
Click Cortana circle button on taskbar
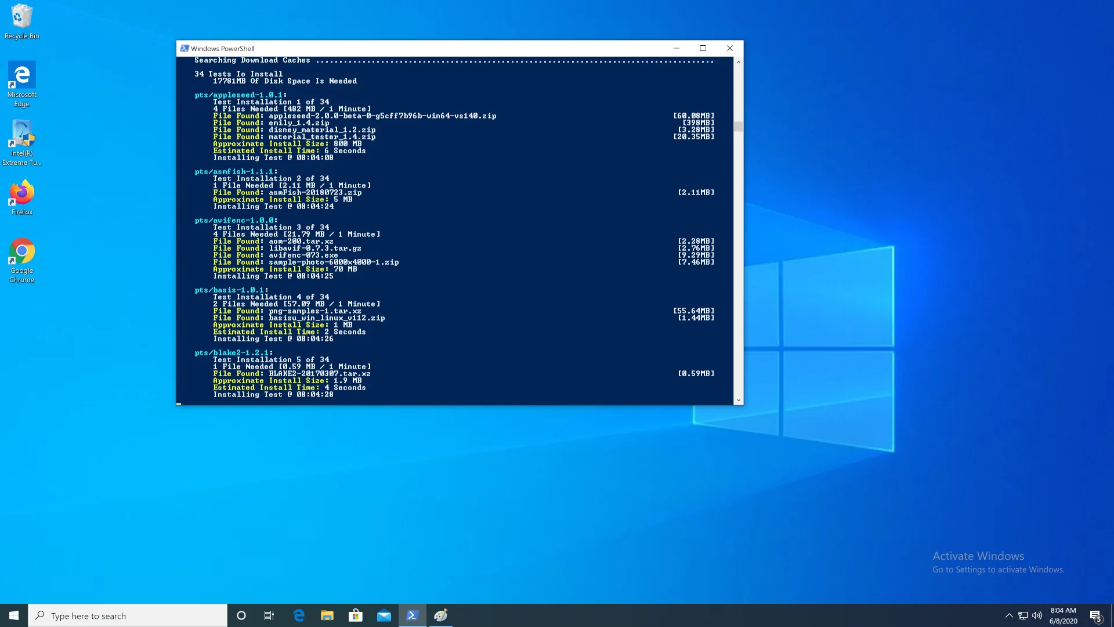click(x=241, y=615)
